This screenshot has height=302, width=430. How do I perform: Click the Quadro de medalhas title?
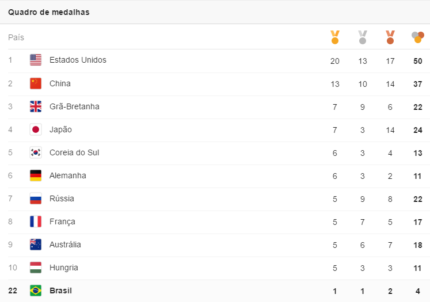(48, 12)
